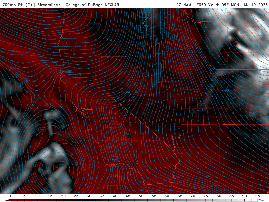Click the colorbar label "35"
269x202 pixels.
[102, 196]
